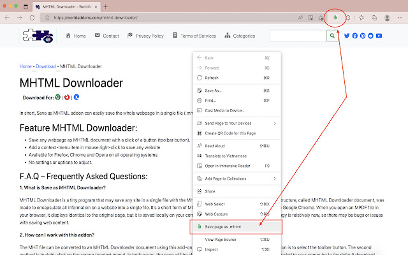Select Read Aloud in context menu
The height and width of the screenshot is (255, 408).
click(237, 146)
